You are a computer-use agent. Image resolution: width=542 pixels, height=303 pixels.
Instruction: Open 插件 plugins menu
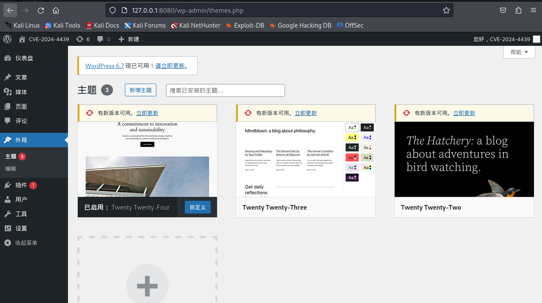point(34,185)
